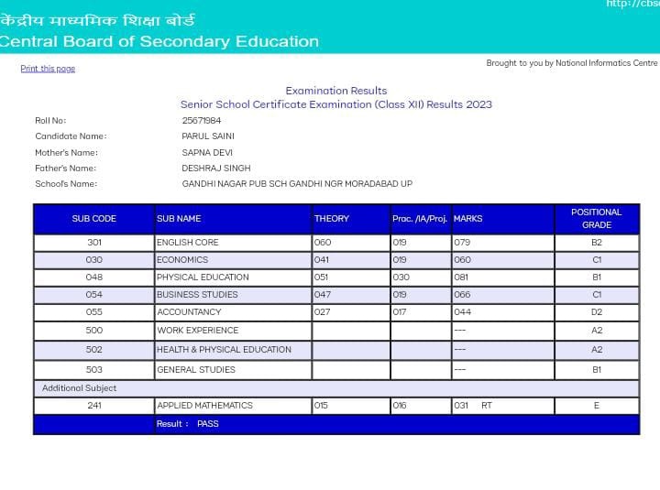
Task: Click the 'School's Name:' label
Action: click(66, 183)
